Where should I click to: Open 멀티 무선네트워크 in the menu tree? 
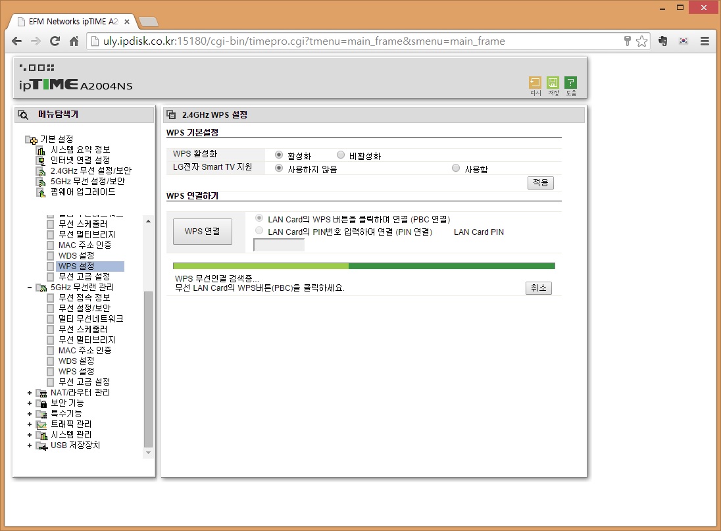(91, 319)
